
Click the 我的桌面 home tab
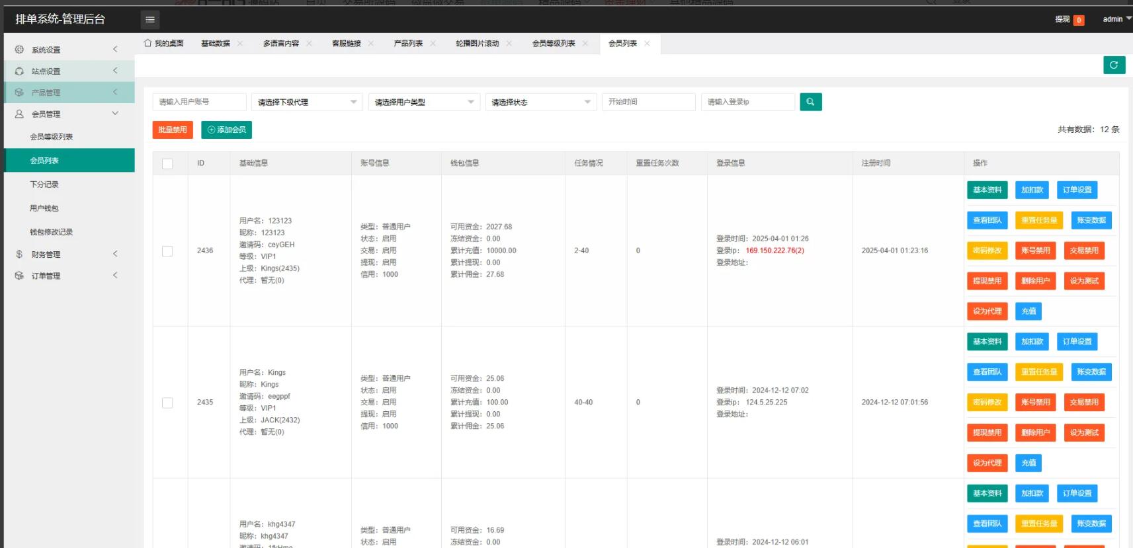[164, 44]
